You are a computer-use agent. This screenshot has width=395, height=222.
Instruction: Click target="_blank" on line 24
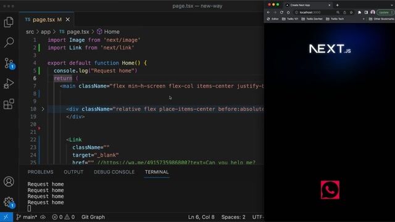96,155
